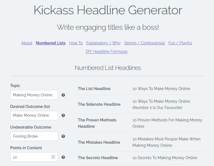Click 'The Mistakes Headline' row label
The image size is (214, 166).
[x=99, y=142]
